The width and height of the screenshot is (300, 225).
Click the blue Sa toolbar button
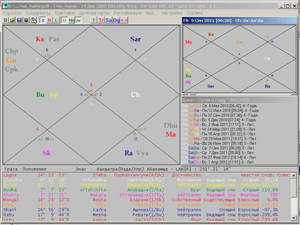coord(108,20)
